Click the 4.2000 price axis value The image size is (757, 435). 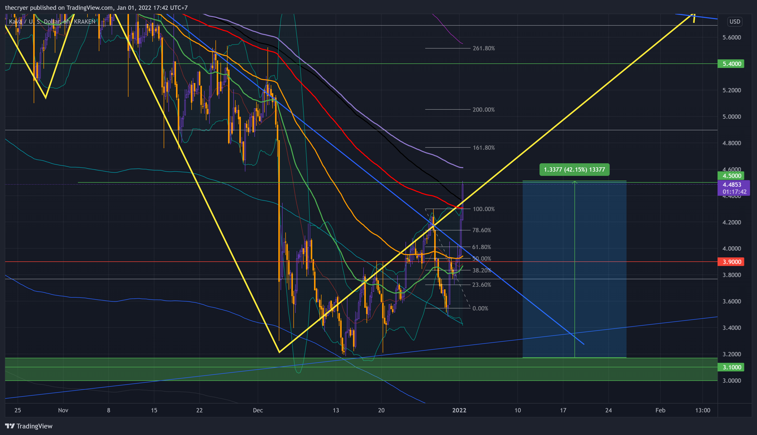(732, 222)
